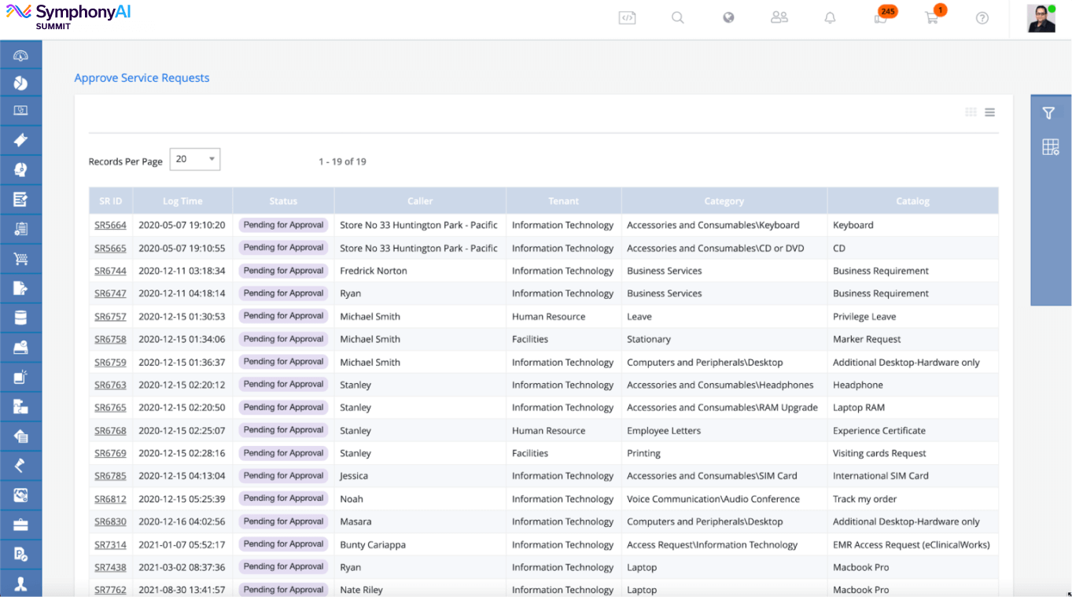Click the 245 badge messages icon
The image size is (1072, 597).
tap(882, 17)
